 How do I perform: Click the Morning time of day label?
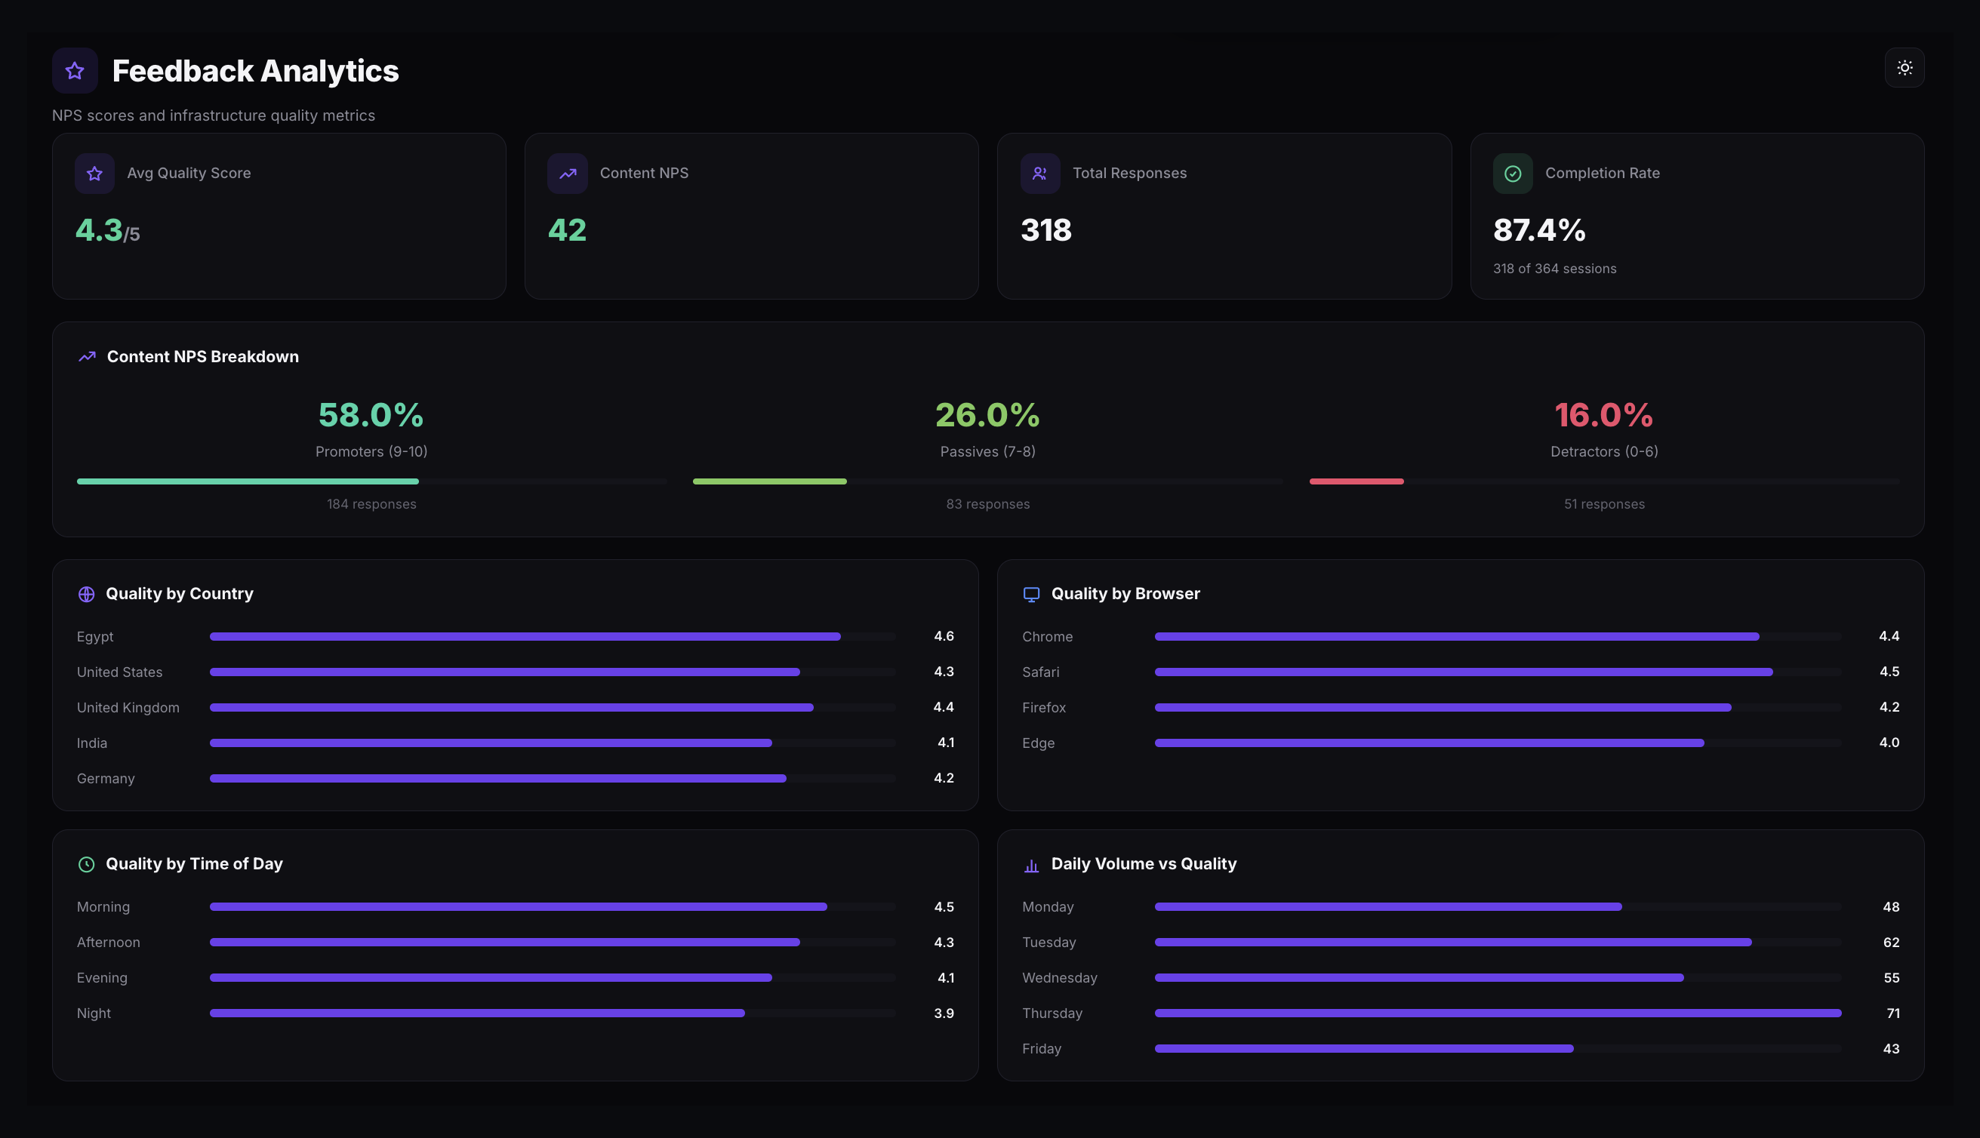tap(103, 906)
